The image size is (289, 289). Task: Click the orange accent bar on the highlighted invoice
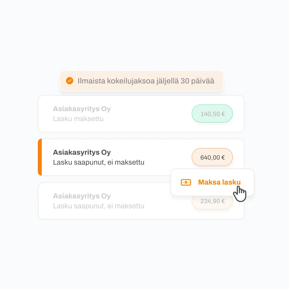click(x=40, y=157)
